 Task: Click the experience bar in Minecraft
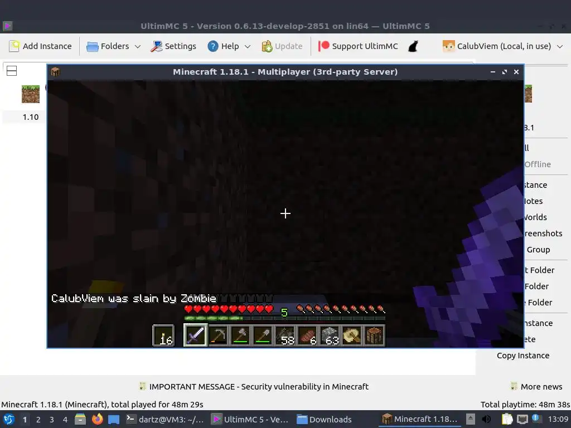pyautogui.click(x=285, y=318)
